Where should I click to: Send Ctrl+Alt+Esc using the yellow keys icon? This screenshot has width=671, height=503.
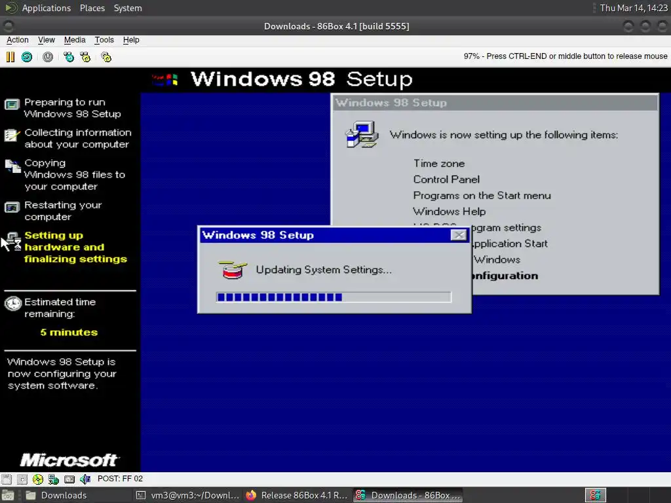[x=86, y=57]
